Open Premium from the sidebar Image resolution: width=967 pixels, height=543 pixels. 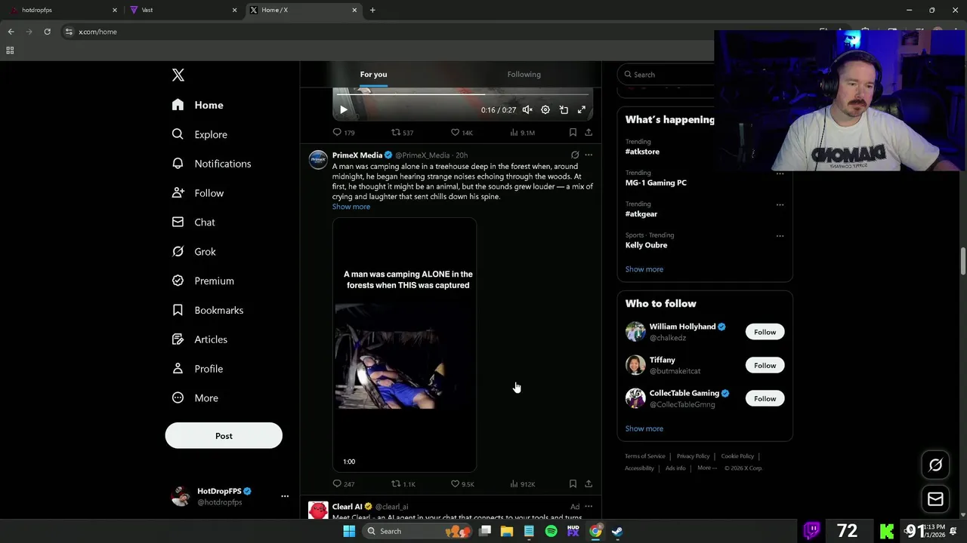point(203,281)
